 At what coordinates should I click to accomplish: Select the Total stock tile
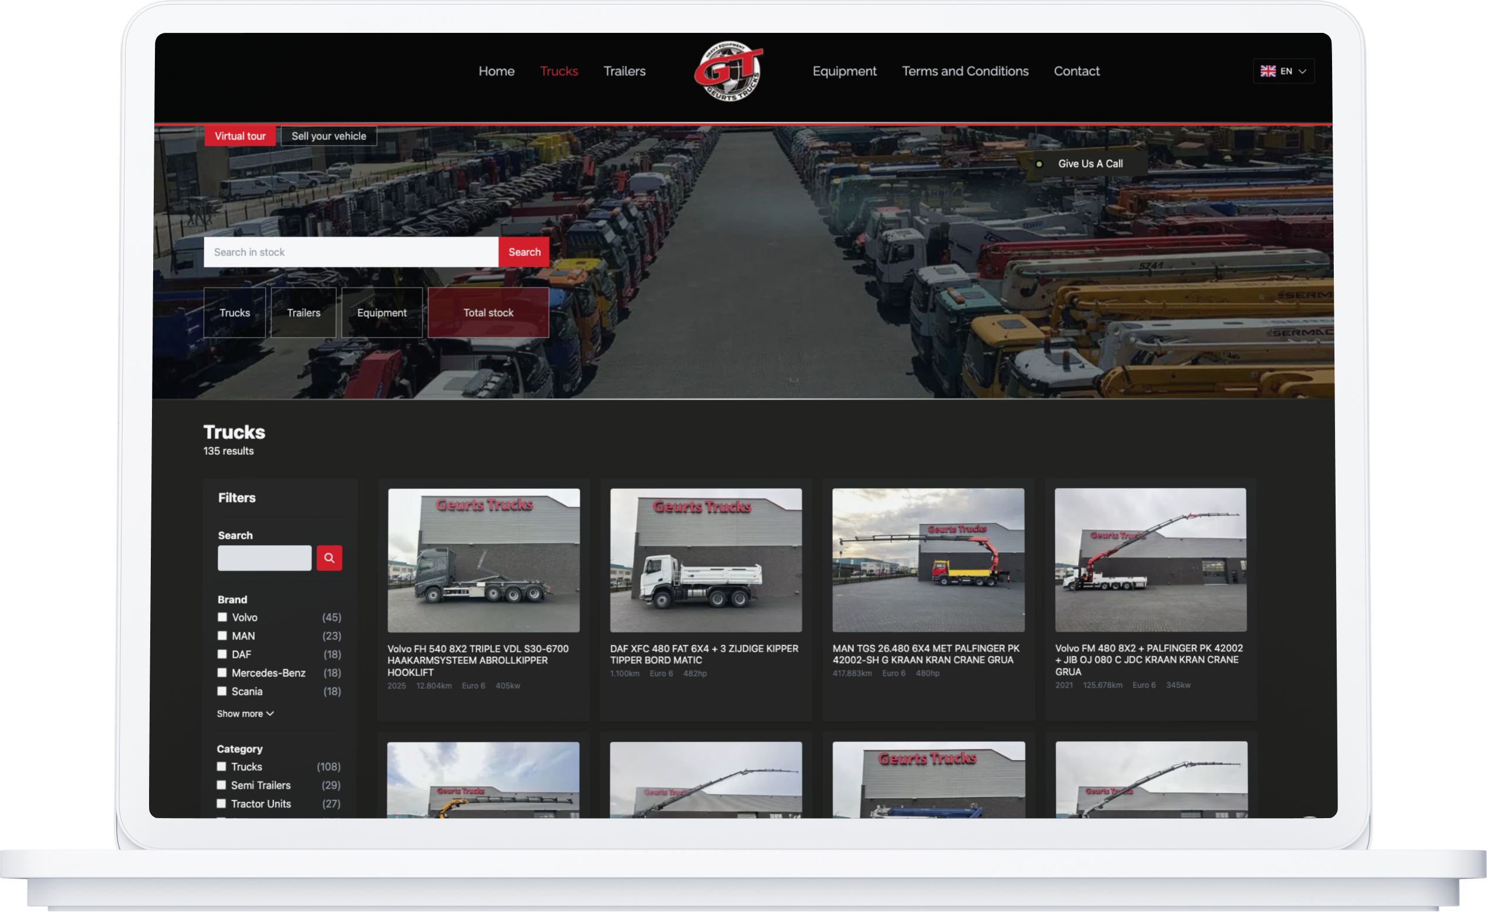(x=488, y=313)
